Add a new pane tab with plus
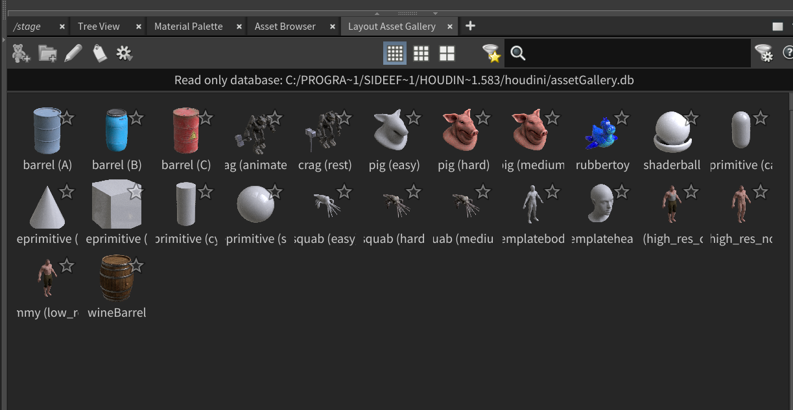Image resolution: width=793 pixels, height=410 pixels. 471,26
